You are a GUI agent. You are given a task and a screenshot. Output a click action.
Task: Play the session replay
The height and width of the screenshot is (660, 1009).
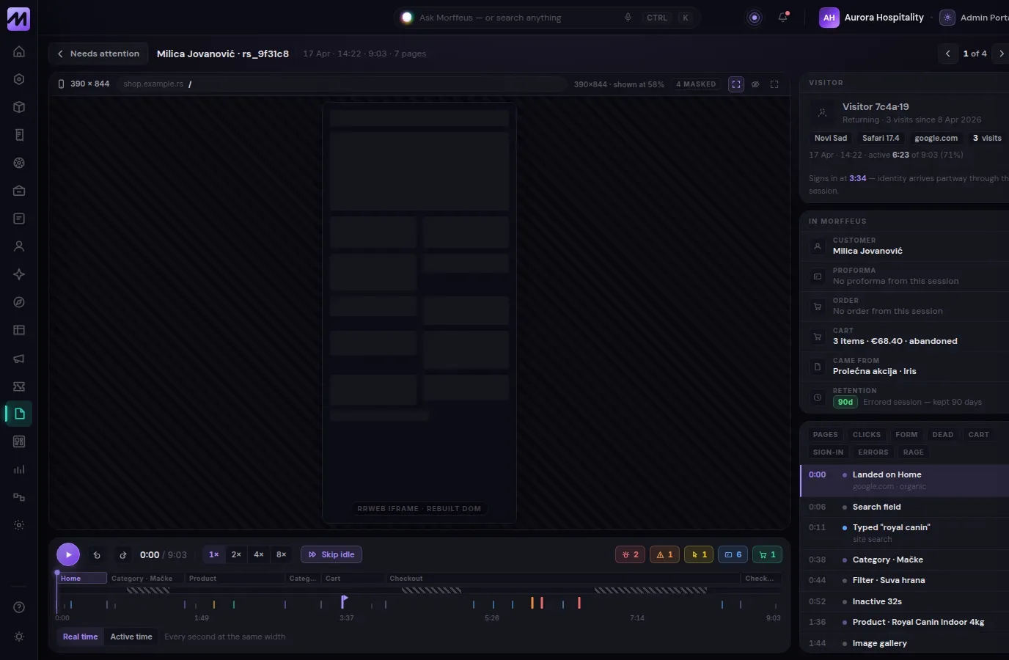pos(68,554)
